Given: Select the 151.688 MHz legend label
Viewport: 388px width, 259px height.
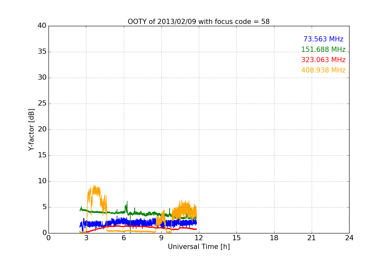Looking at the screenshot, I should tap(323, 50).
